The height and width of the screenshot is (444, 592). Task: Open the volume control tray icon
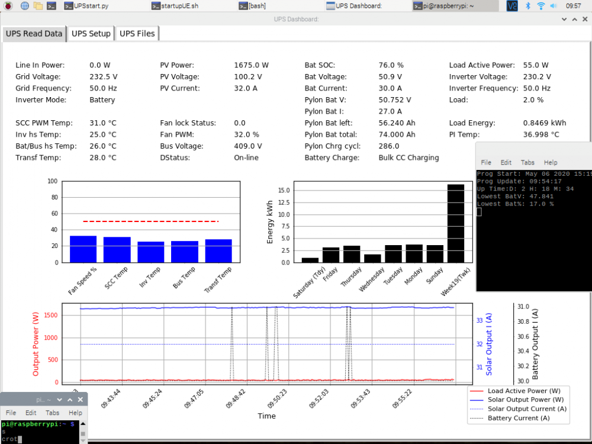click(554, 6)
